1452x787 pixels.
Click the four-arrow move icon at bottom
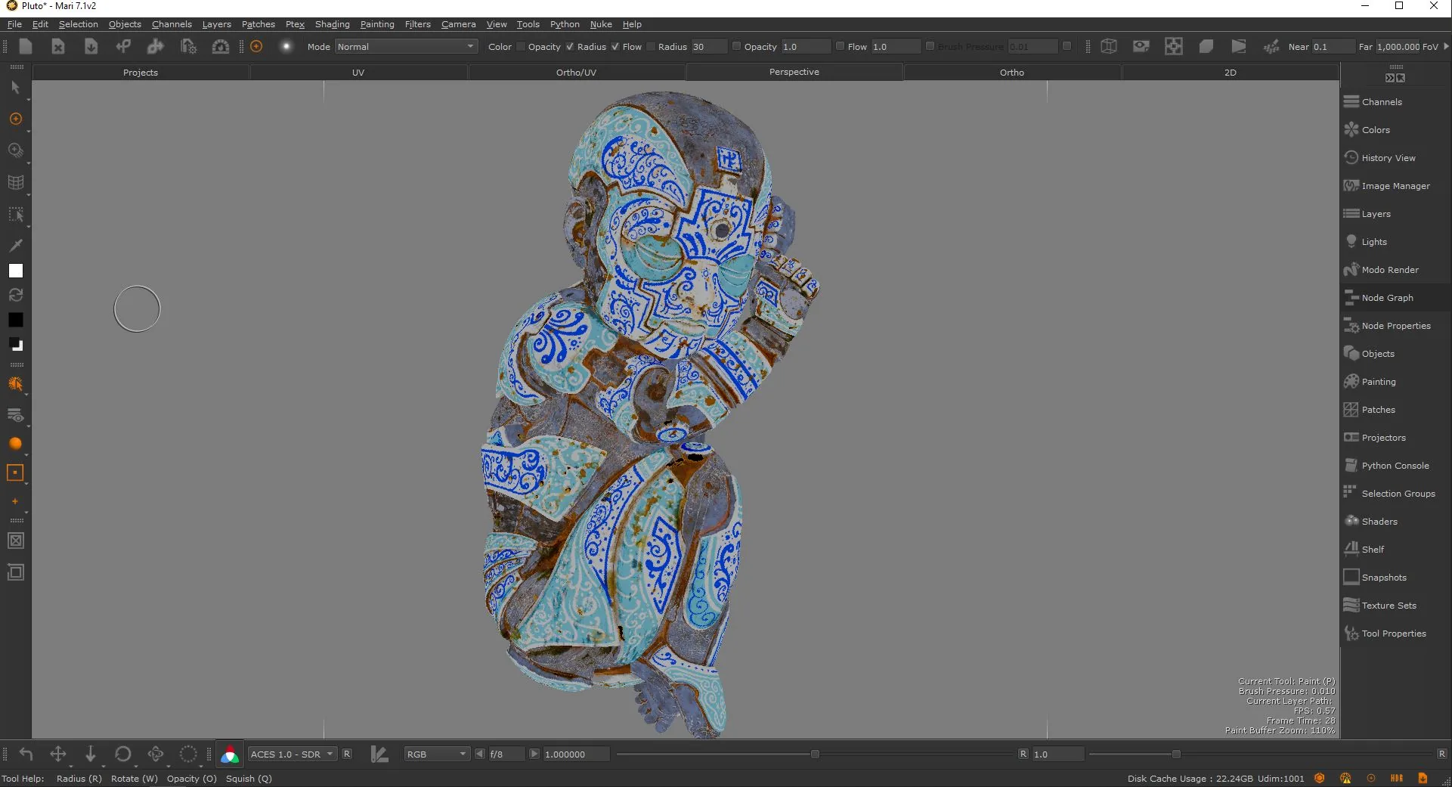[58, 754]
